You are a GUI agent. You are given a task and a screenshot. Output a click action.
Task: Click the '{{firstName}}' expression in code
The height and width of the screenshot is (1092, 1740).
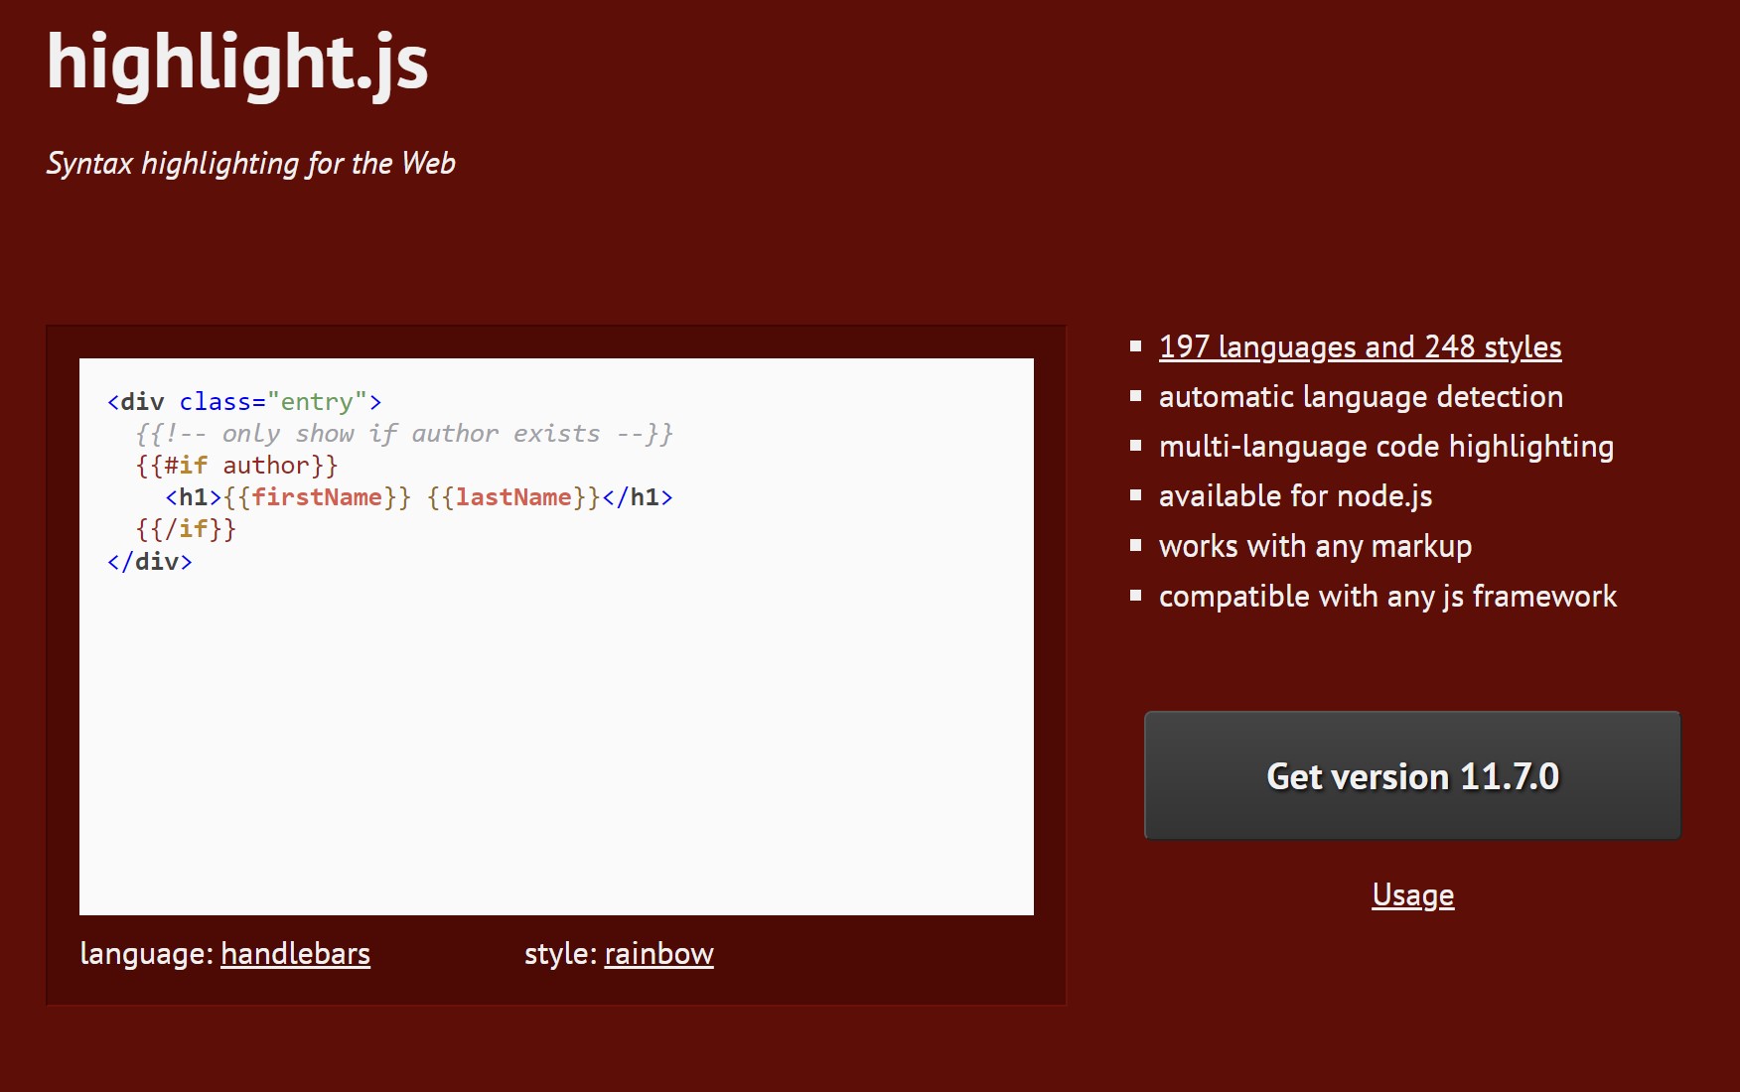coord(317,497)
